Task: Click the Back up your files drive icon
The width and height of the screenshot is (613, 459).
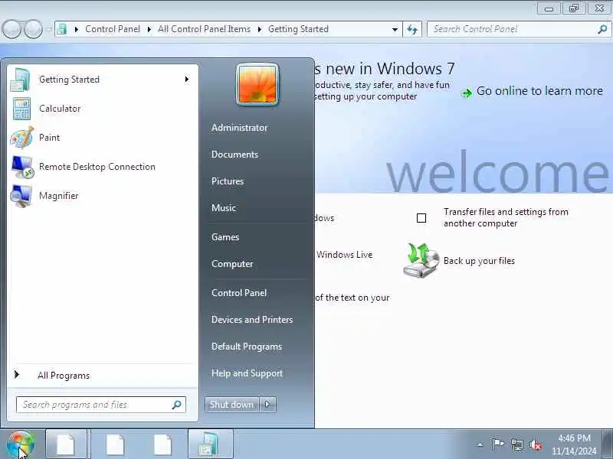Action: (x=421, y=260)
